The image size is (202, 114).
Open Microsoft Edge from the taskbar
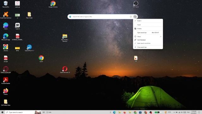114,112
